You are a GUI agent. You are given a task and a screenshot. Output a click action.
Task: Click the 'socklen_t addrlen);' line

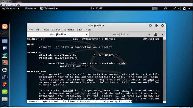(x=75, y=66)
